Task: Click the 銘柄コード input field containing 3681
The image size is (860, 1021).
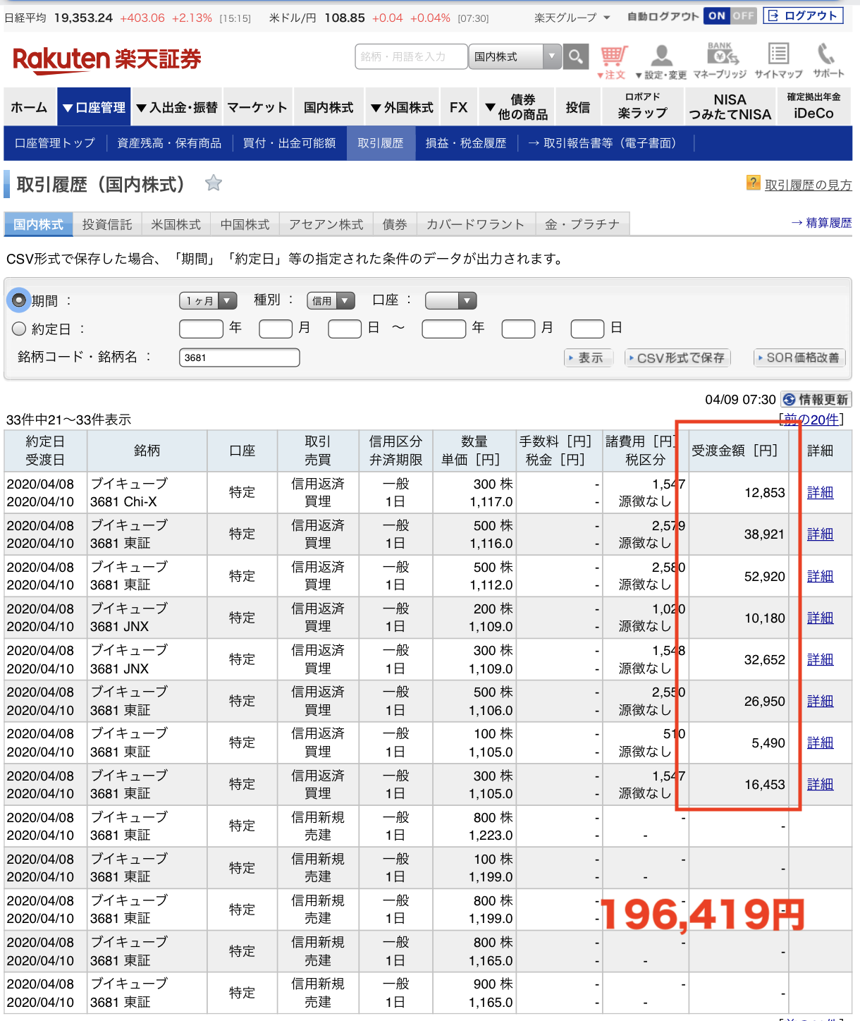Action: (240, 357)
